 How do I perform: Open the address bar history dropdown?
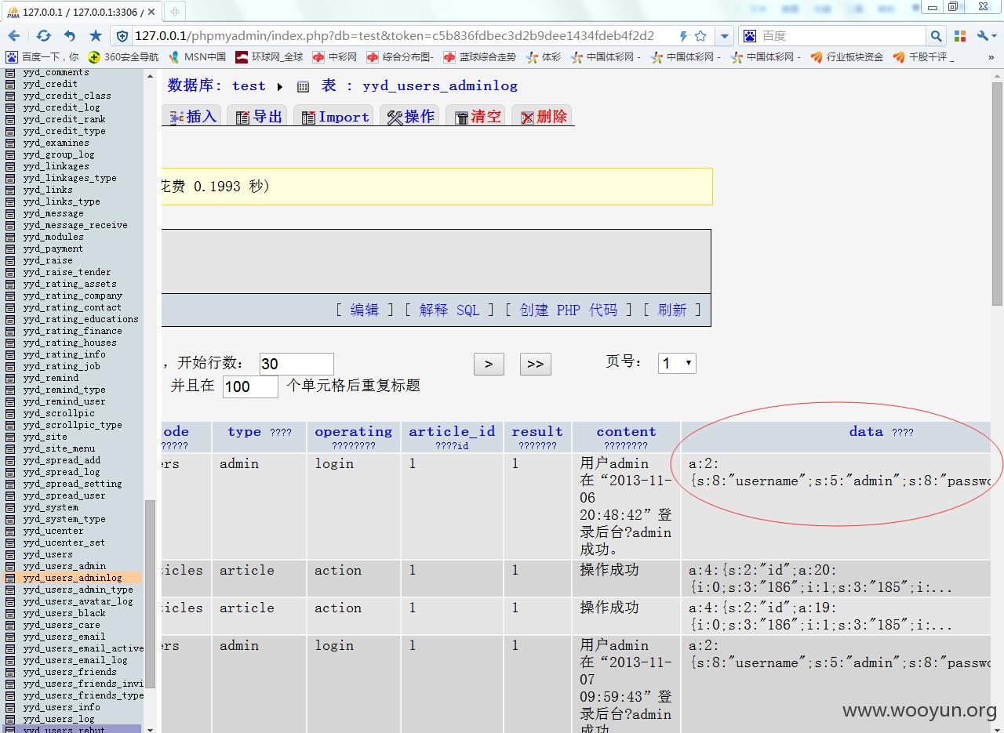[725, 36]
